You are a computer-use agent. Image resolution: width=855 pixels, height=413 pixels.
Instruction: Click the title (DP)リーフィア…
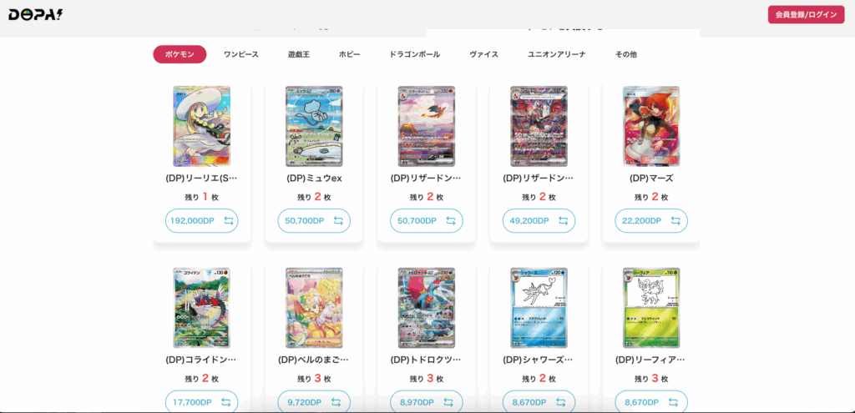[x=651, y=360]
